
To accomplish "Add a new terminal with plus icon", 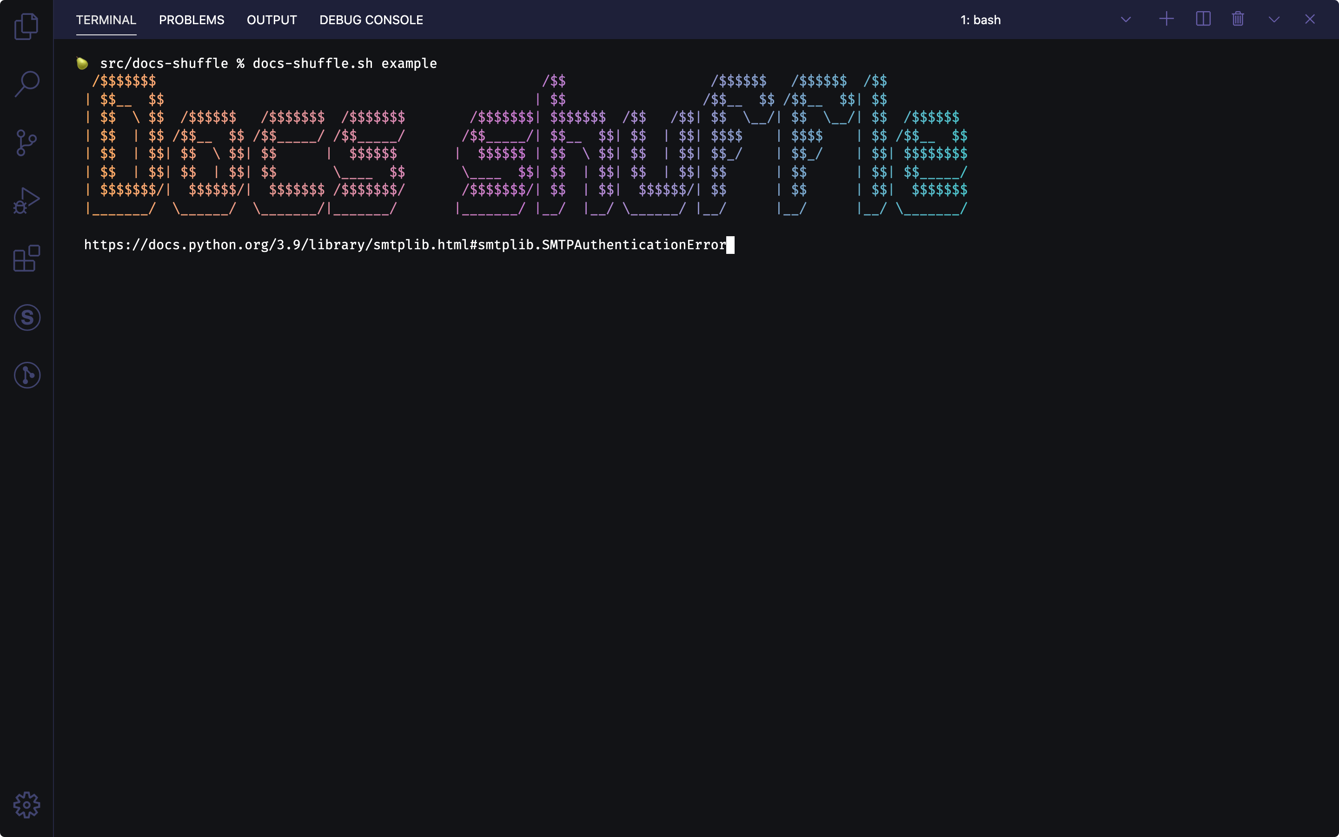I will (x=1167, y=20).
